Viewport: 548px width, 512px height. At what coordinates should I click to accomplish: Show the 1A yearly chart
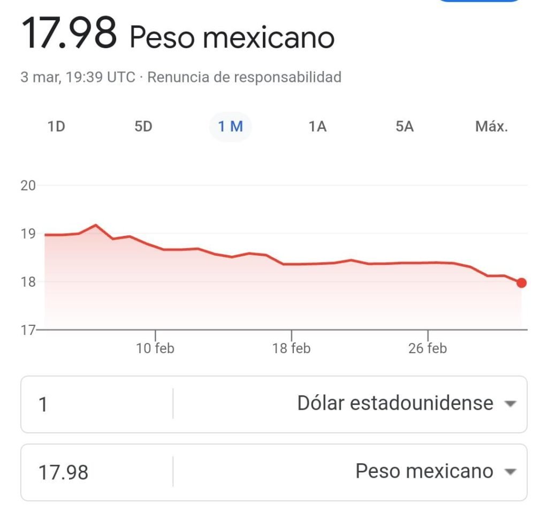coord(317,127)
